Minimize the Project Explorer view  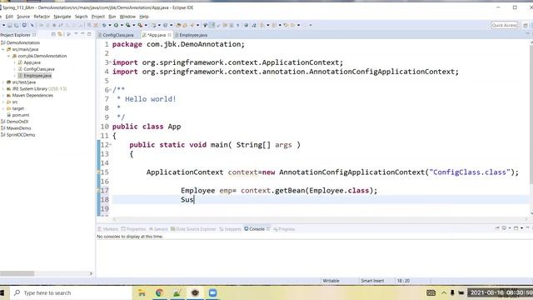[83, 34]
